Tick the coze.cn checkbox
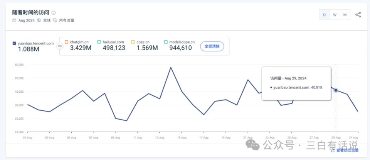The height and width of the screenshot is (160, 370). 133,42
